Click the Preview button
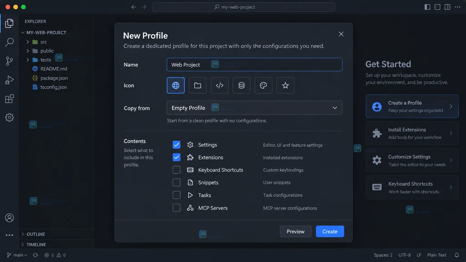This screenshot has height=262, width=466. [x=295, y=232]
